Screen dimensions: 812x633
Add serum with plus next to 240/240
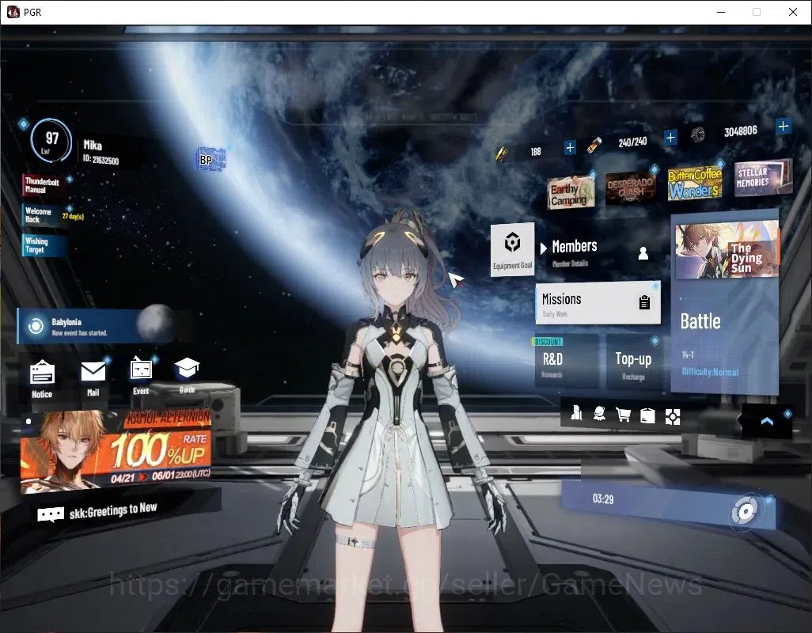(x=670, y=138)
